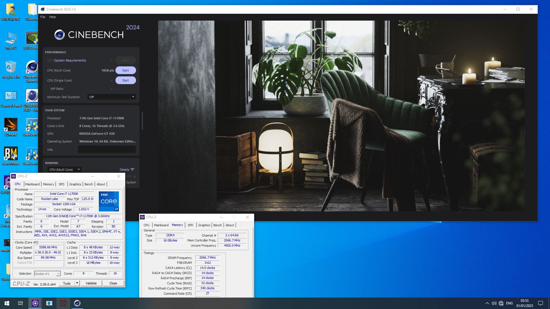Open About tab in memory CPU-Z window

click(x=230, y=225)
